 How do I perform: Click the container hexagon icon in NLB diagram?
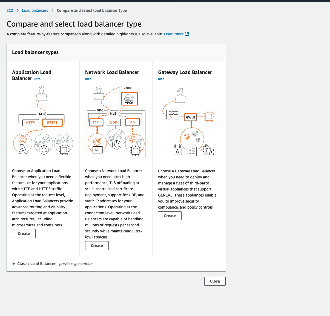(117, 145)
